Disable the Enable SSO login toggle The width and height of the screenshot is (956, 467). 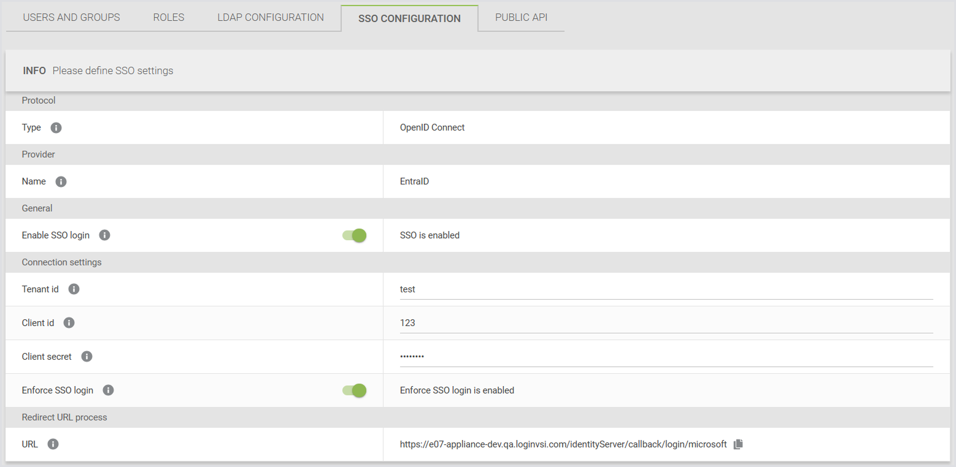click(x=355, y=235)
